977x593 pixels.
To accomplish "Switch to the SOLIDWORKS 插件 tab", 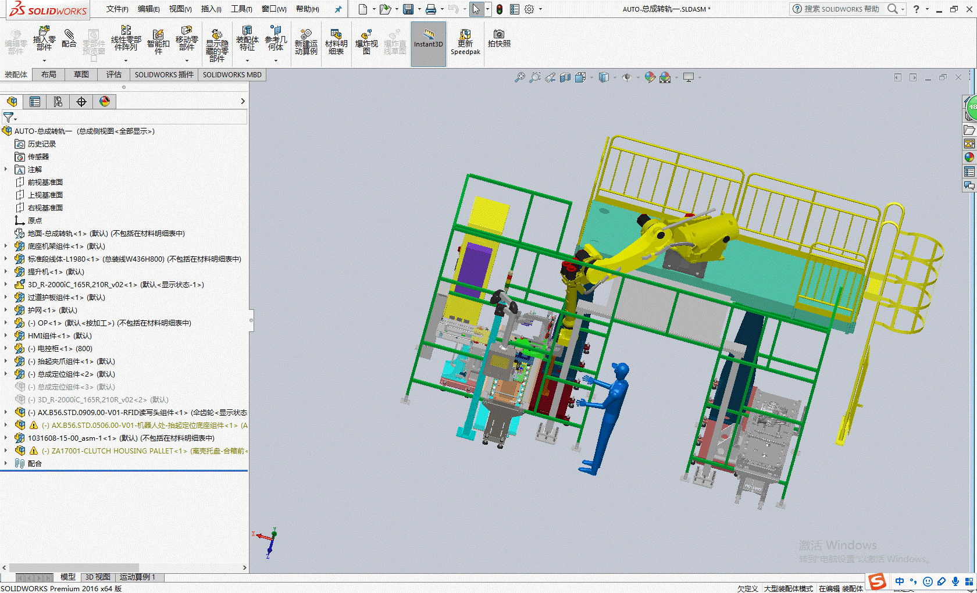I will tap(164, 74).
